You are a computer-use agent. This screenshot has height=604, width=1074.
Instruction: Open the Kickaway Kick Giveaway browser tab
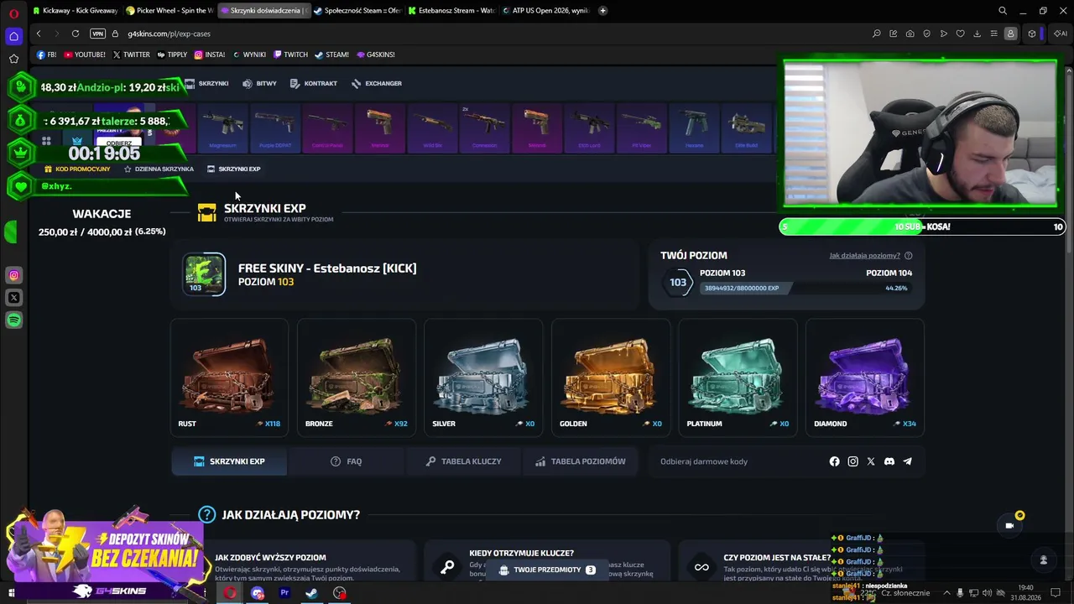pyautogui.click(x=76, y=10)
